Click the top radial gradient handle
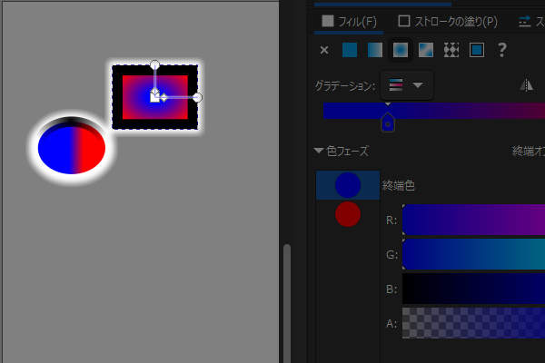The height and width of the screenshot is (363, 545). (x=154, y=64)
